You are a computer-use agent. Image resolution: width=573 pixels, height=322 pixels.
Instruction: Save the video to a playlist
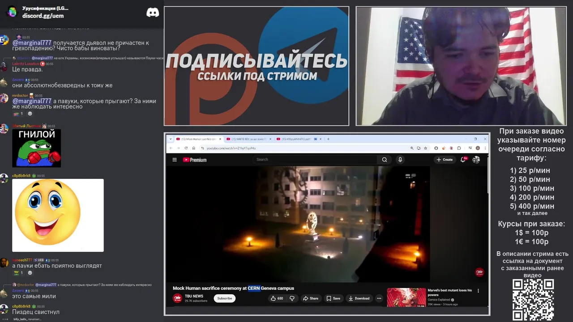[333, 298]
